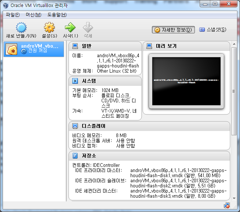Screen dimensions: 240x212
Task: Click the VirtualBox cube title bar icon
Action: pyautogui.click(x=6, y=6)
